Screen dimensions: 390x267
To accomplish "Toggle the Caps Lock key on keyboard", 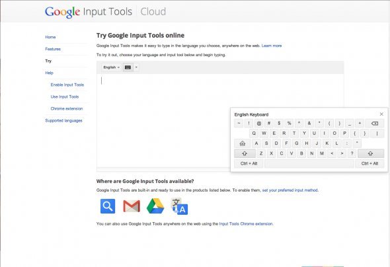I will [x=242, y=143].
